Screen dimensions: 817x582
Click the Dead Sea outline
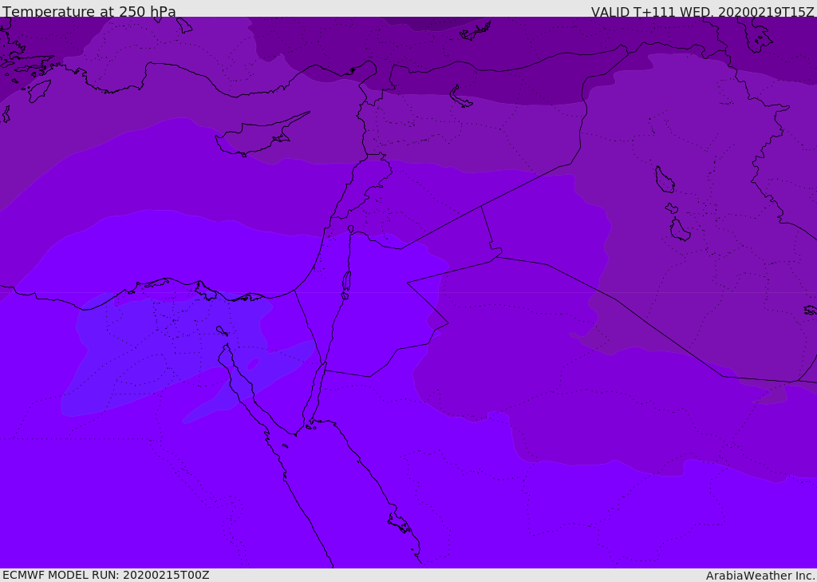point(346,282)
